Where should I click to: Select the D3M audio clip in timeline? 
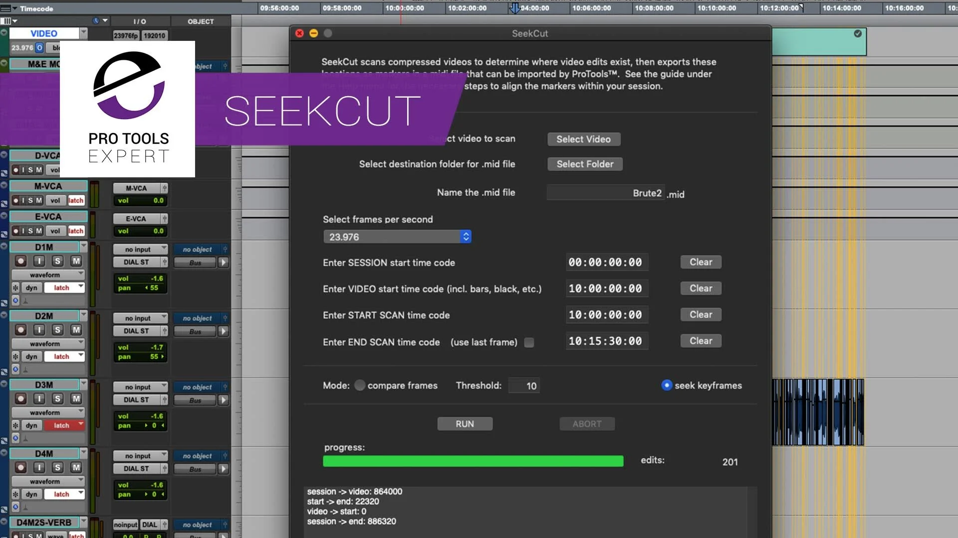click(818, 412)
